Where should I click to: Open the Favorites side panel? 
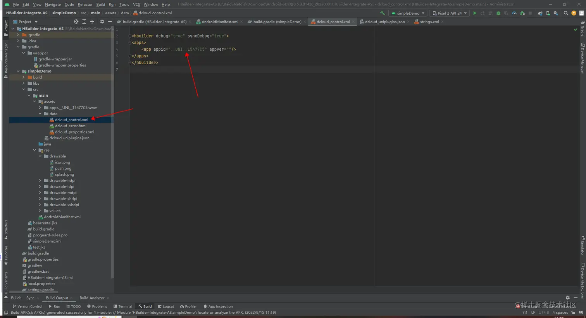tap(6, 256)
